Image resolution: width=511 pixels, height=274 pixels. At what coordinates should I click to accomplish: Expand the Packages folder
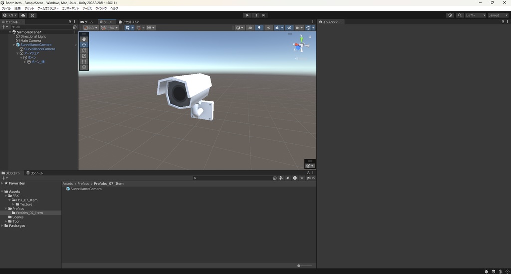tap(2, 226)
